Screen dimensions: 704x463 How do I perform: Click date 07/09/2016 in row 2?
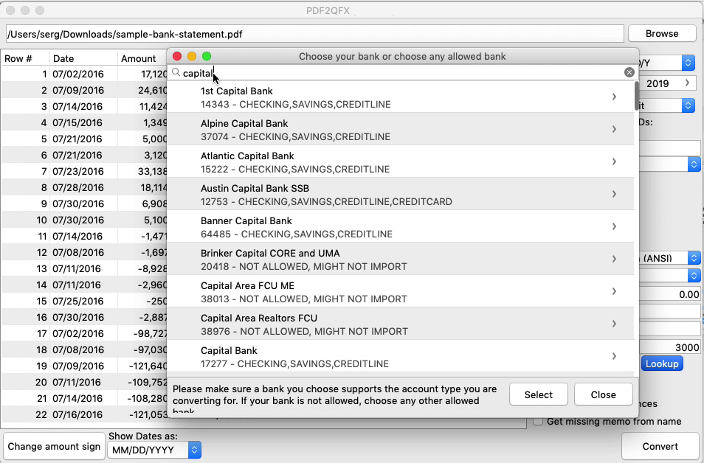tap(78, 90)
